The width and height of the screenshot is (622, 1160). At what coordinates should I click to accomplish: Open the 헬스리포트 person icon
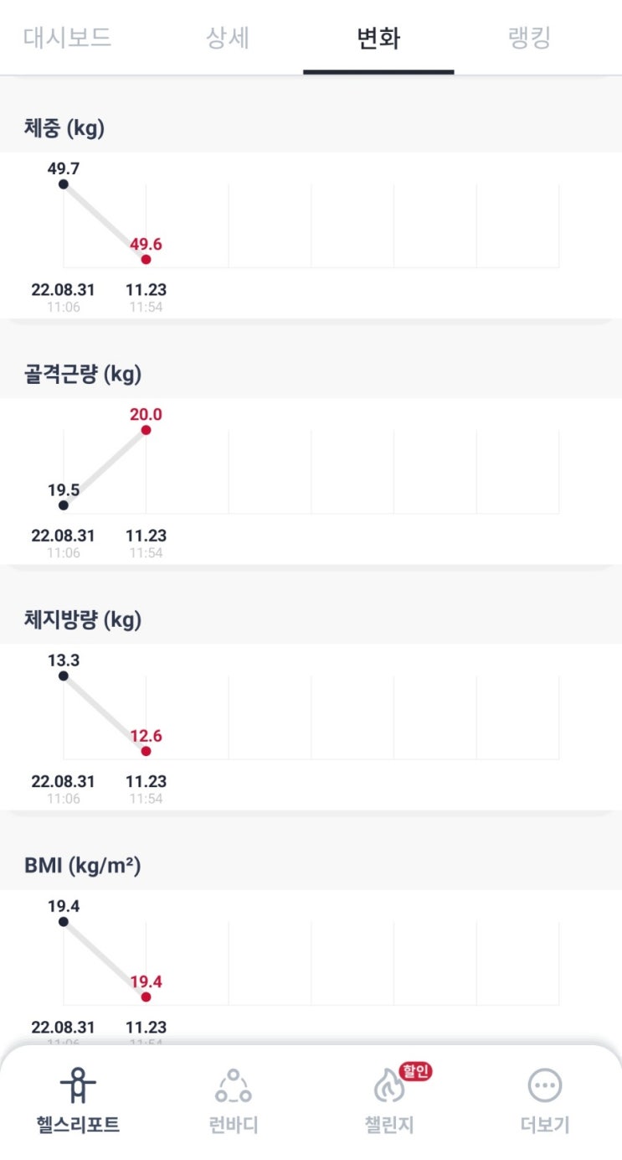pos(78,1087)
